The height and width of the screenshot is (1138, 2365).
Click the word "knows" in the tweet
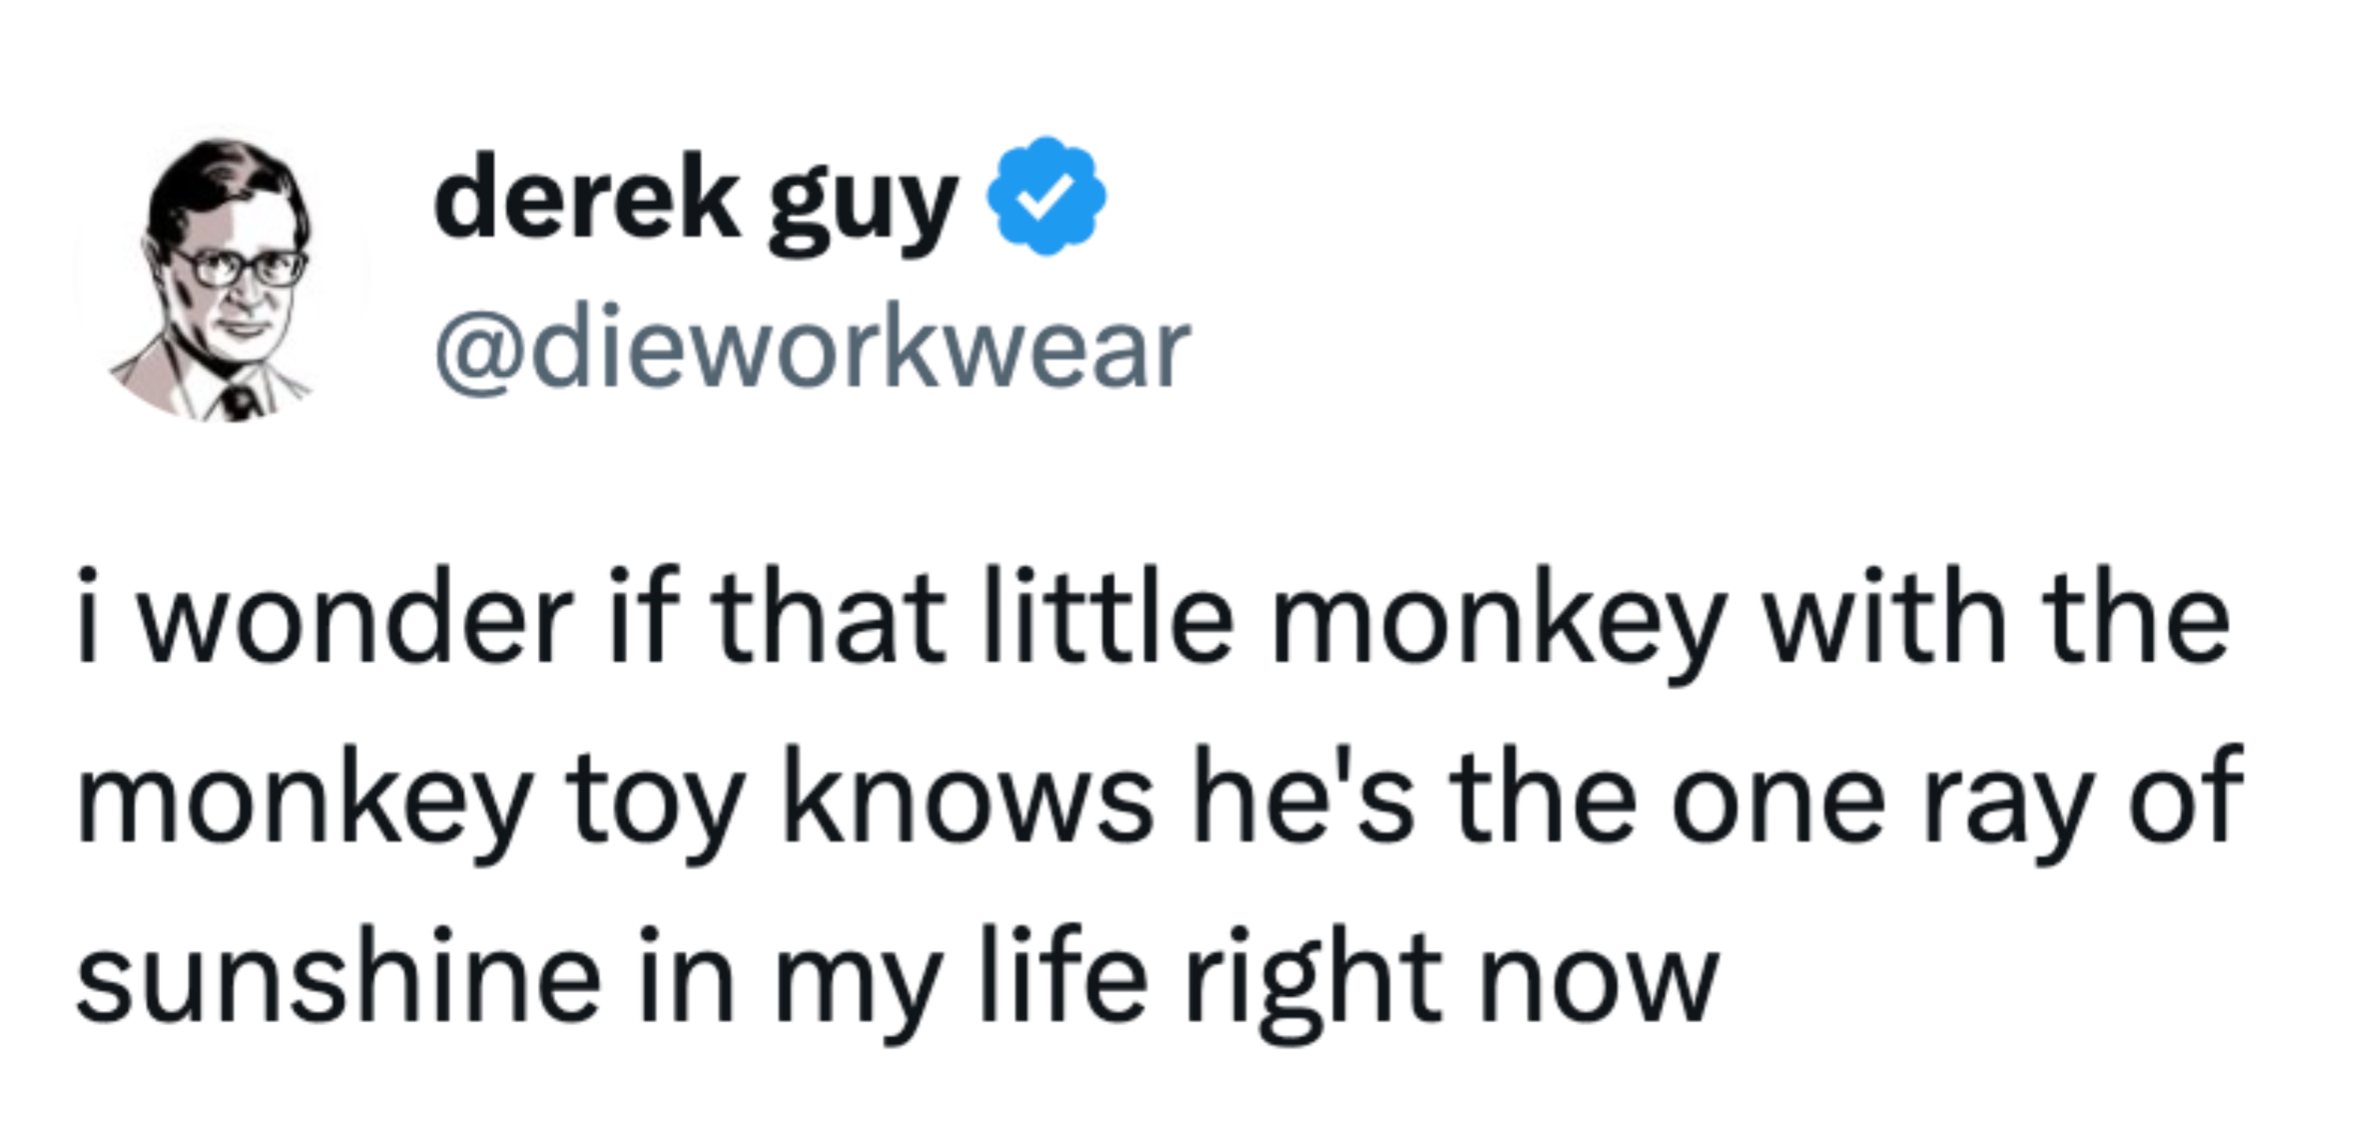coord(968,797)
